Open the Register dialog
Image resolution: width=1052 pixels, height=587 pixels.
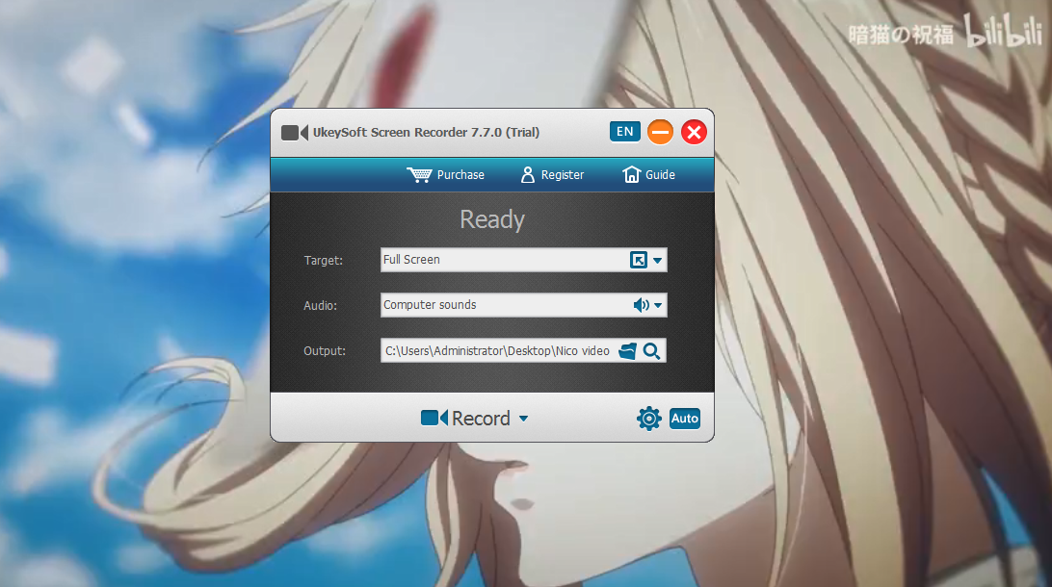click(552, 175)
